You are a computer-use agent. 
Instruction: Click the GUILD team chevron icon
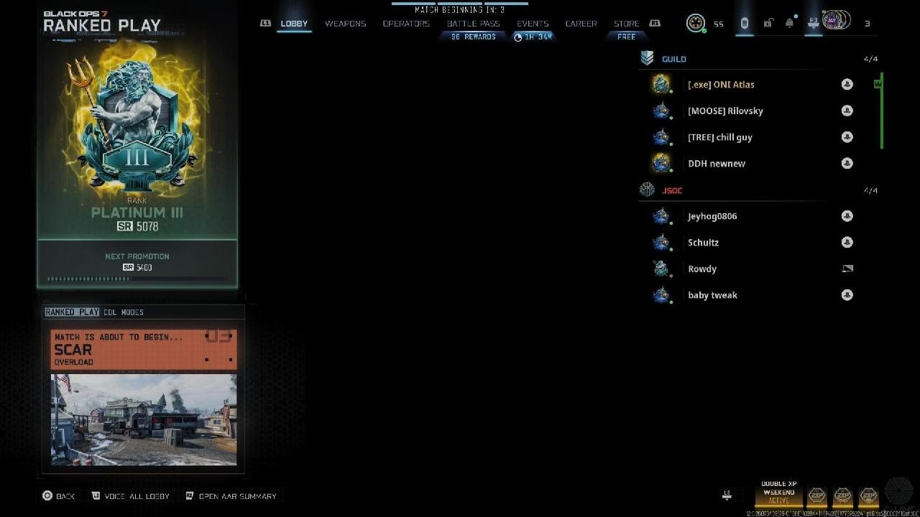point(647,59)
